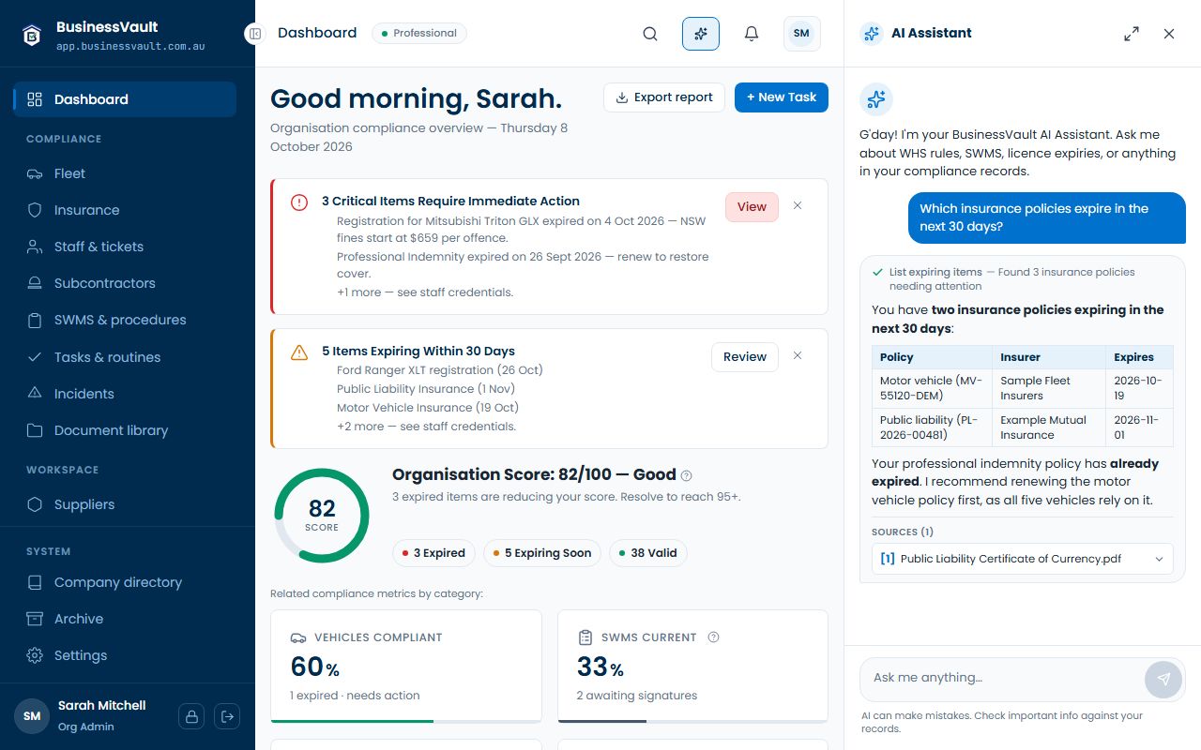Expand the AI Assistant panel to fullscreen
Image resolution: width=1201 pixels, height=750 pixels.
pos(1132,34)
